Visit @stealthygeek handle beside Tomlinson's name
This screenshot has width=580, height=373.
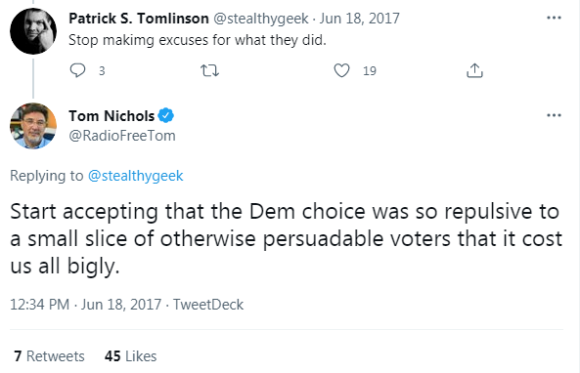[x=261, y=19]
